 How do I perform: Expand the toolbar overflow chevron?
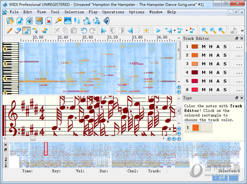[x=242, y=31]
